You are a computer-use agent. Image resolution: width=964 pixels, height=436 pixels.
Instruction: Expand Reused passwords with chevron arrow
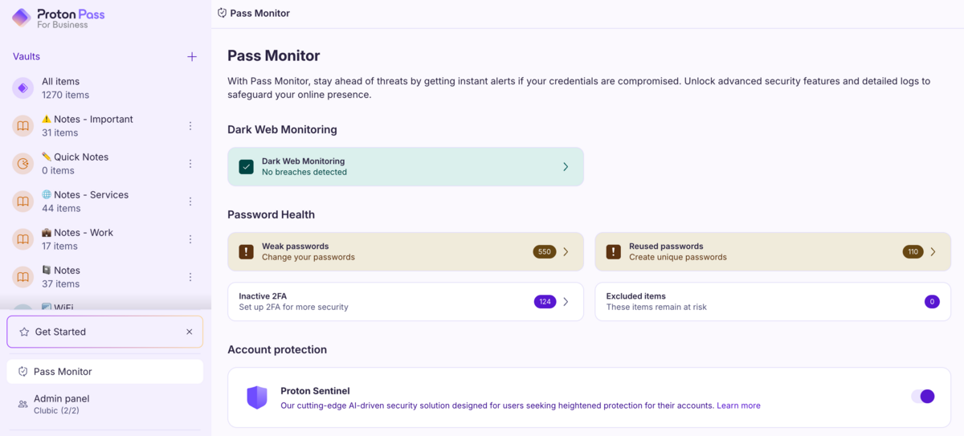(x=933, y=252)
